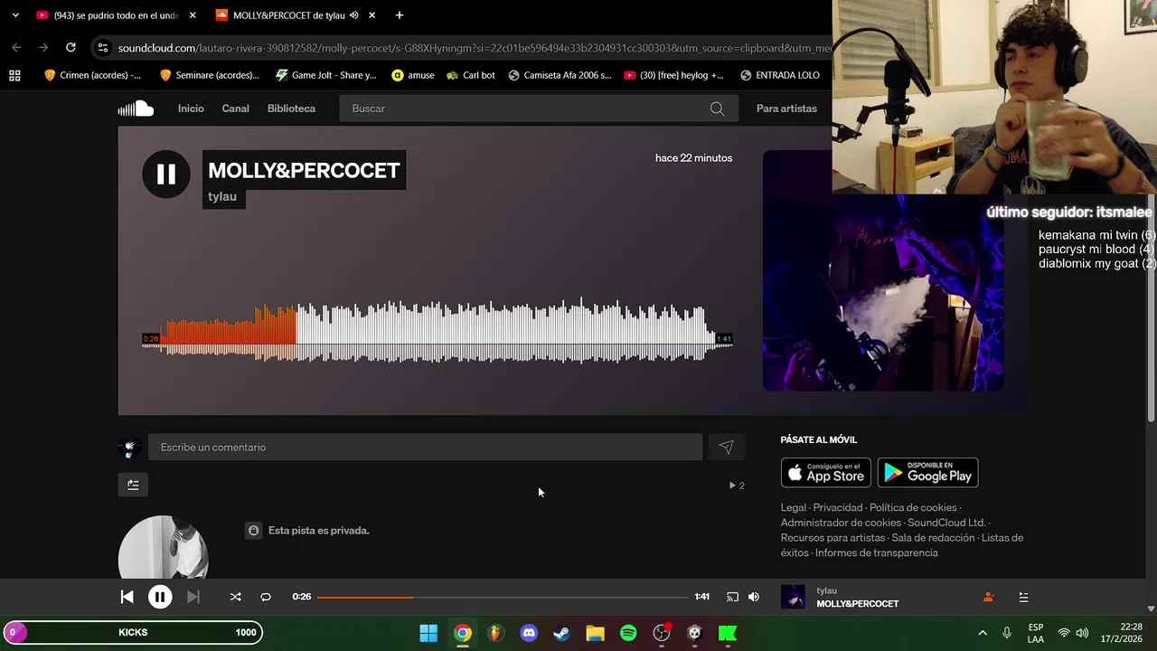1157x651 pixels.
Task: Click the add-to-queue icon below the comment box
Action: (133, 485)
